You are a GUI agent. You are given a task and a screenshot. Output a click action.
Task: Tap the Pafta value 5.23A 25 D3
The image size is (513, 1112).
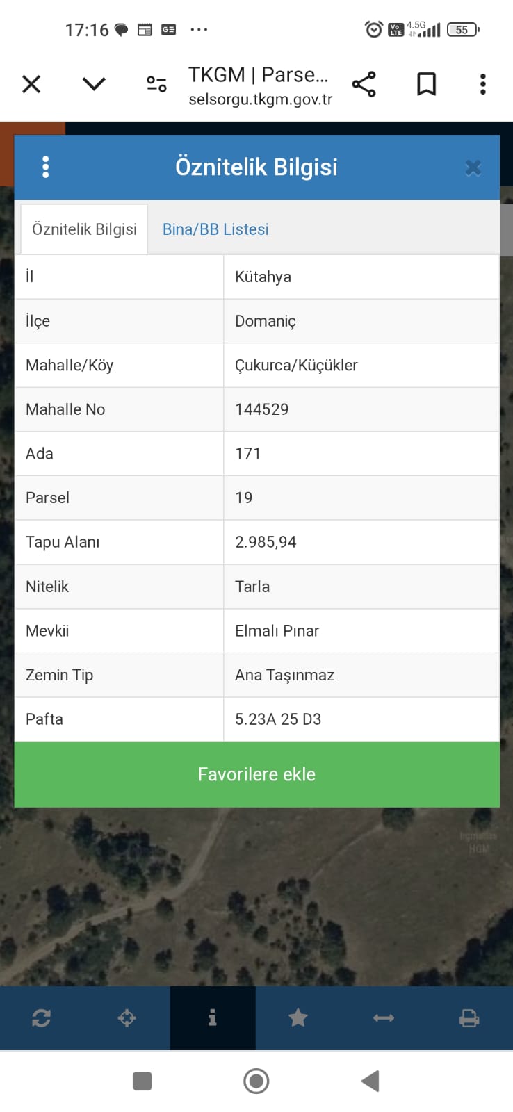[x=278, y=719]
